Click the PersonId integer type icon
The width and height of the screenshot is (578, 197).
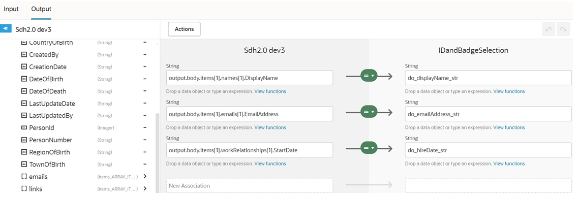[x=24, y=128]
